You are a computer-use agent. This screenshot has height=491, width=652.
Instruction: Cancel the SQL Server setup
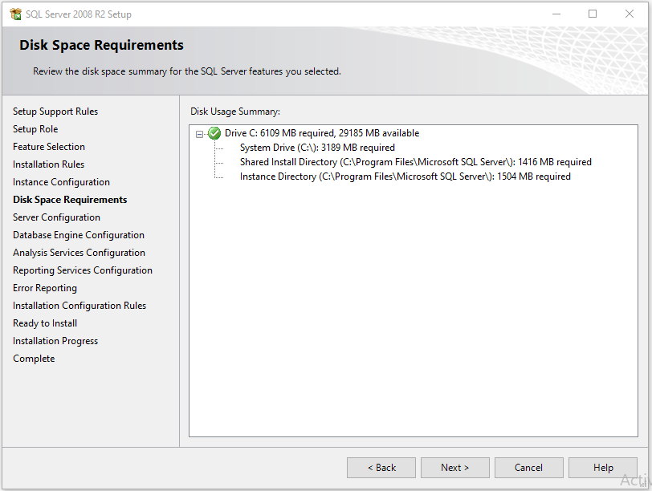pos(529,468)
